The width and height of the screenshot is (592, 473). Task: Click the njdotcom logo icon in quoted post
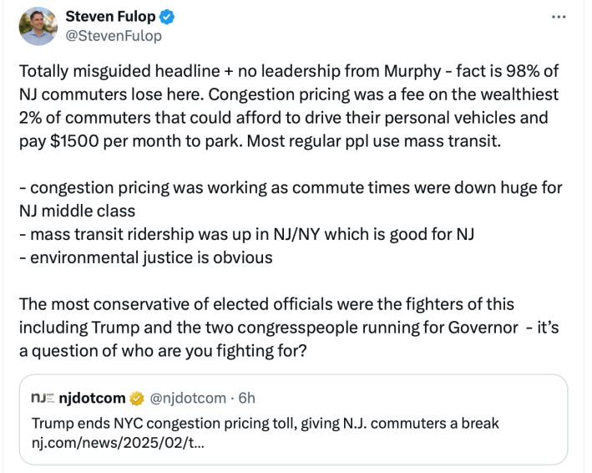point(43,399)
